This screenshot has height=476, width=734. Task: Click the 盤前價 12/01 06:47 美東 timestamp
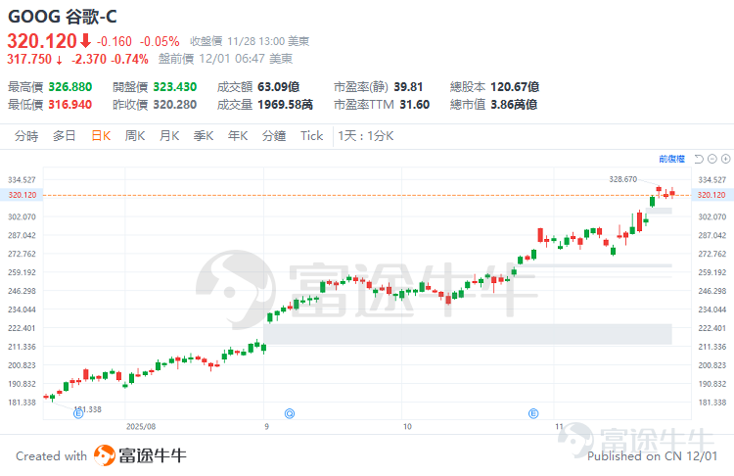tap(225, 59)
